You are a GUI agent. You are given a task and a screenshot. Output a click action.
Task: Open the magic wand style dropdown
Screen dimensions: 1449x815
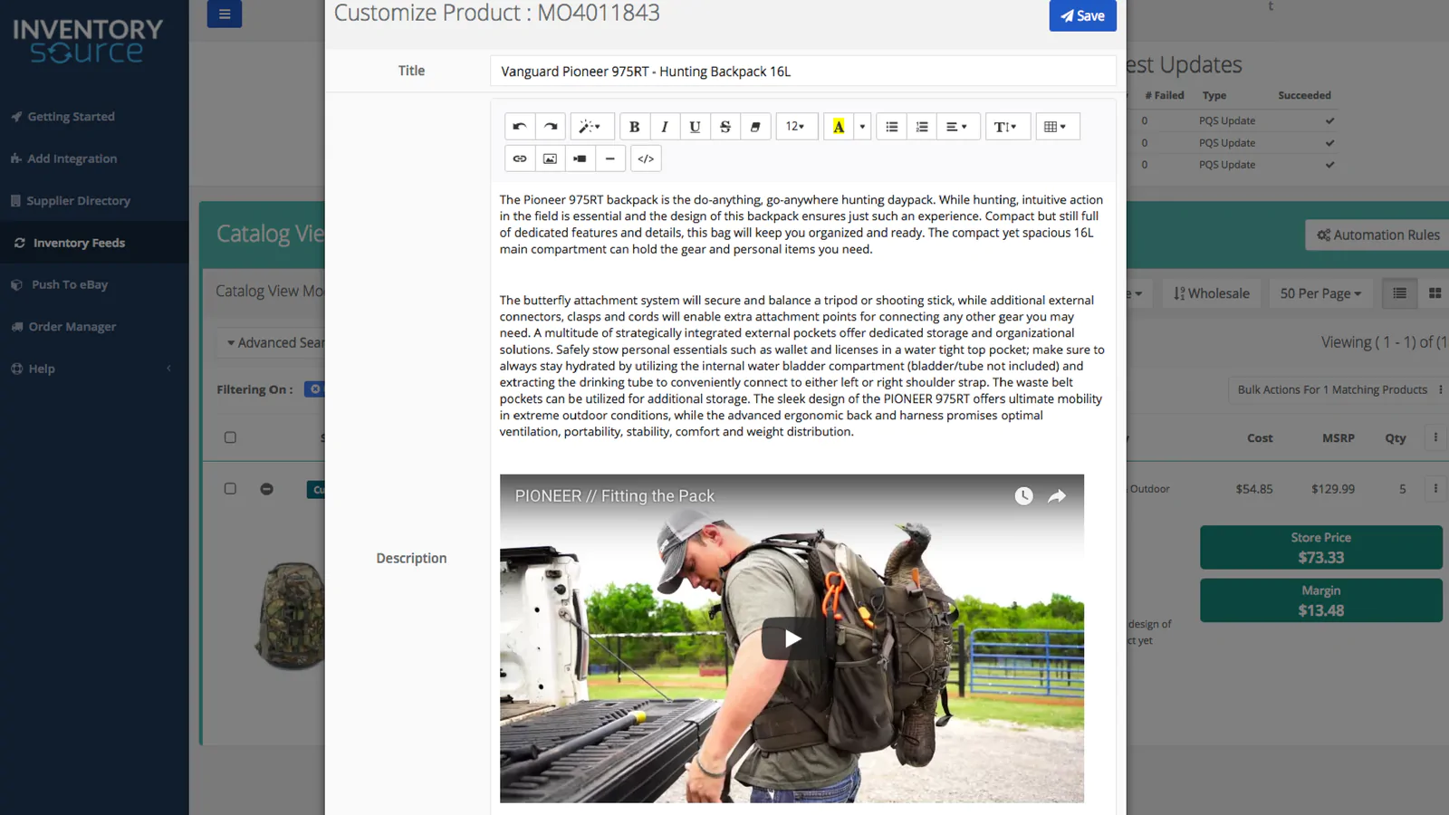[590, 127]
